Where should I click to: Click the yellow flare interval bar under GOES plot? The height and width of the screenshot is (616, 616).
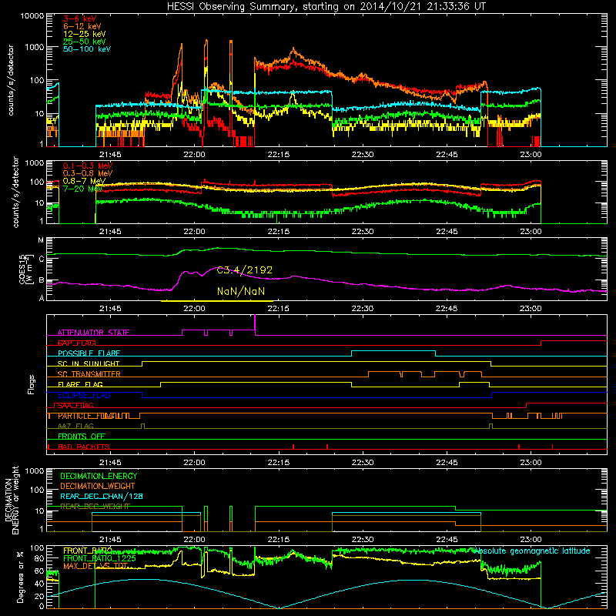217,301
